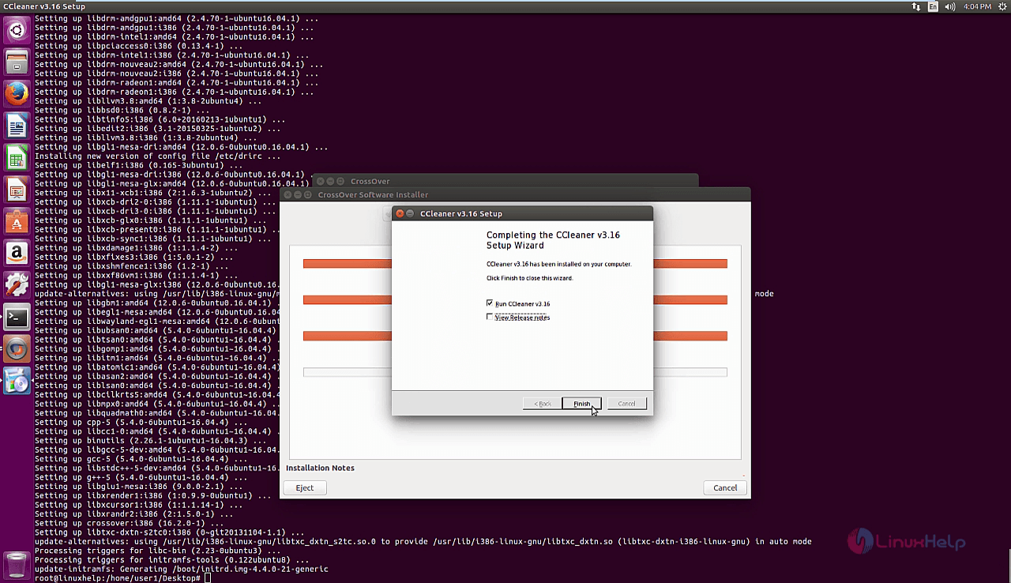Open Ubuntu Software from the launcher
Screen dimensions: 1011x583
tap(17, 222)
